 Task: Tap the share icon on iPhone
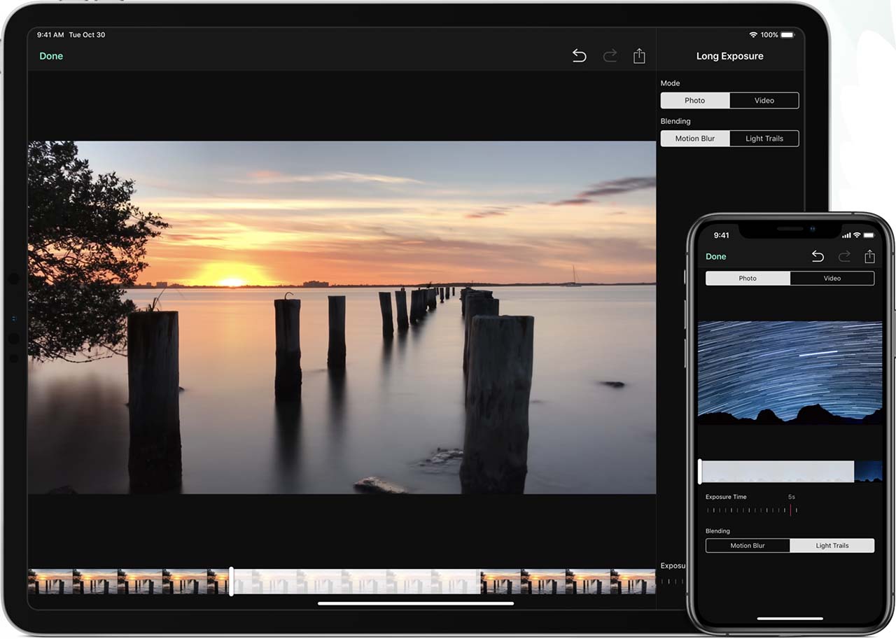869,256
